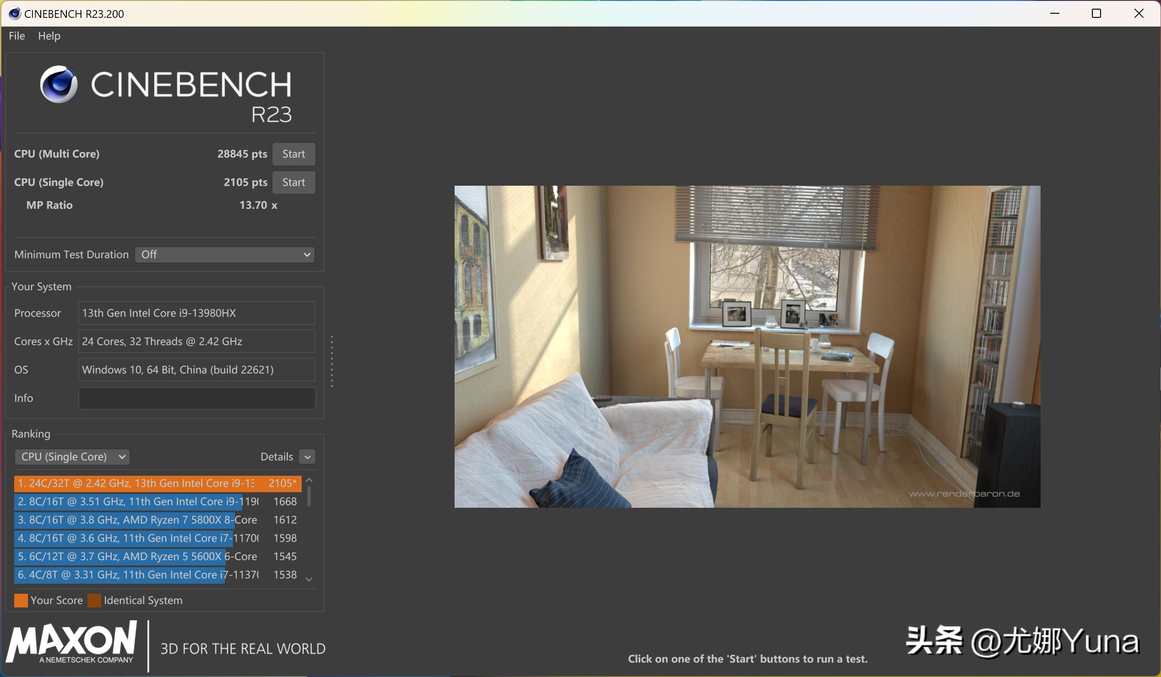Screen dimensions: 1161x677
Task: Select ranking row 4 Intel Core i7-1170
Action: (x=157, y=538)
